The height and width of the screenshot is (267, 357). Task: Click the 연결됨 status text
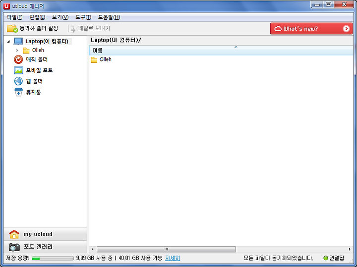(x=337, y=258)
